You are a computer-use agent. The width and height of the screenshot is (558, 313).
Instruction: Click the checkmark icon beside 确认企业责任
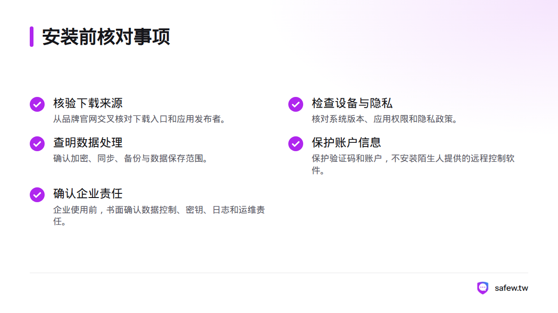37,195
